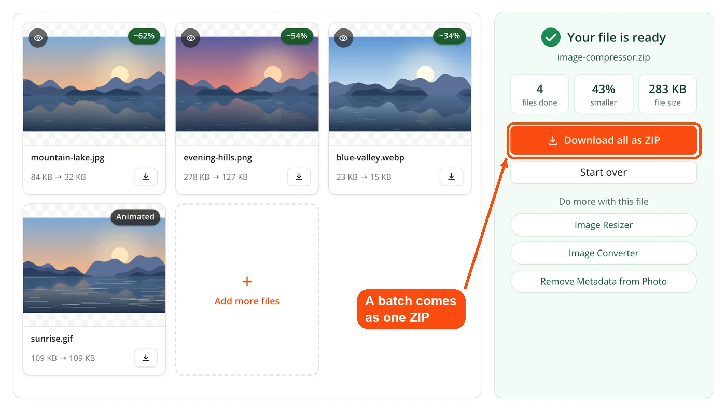The height and width of the screenshot is (411, 726).
Task: Click Download all as ZIP button
Action: 604,140
